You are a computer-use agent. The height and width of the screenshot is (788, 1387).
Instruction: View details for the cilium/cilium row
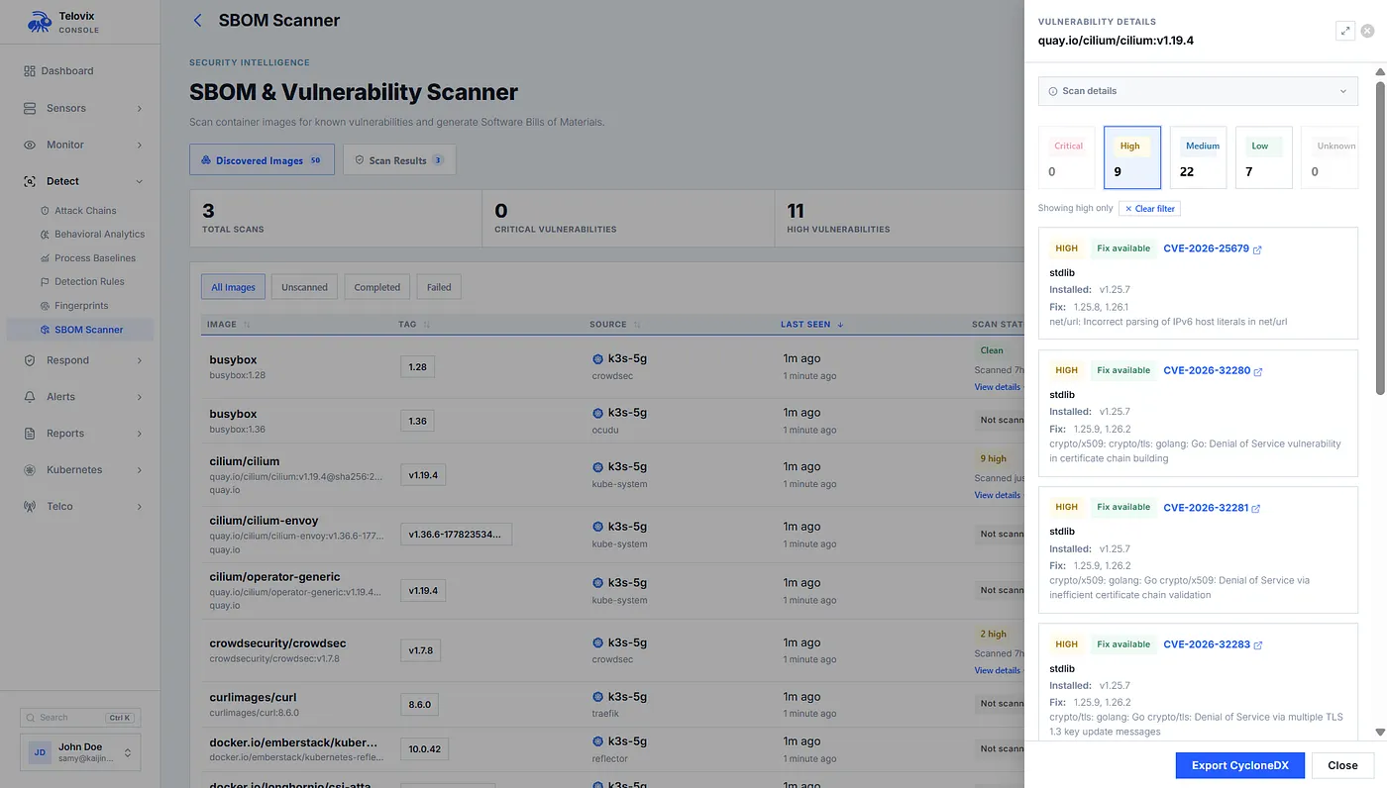click(997, 495)
